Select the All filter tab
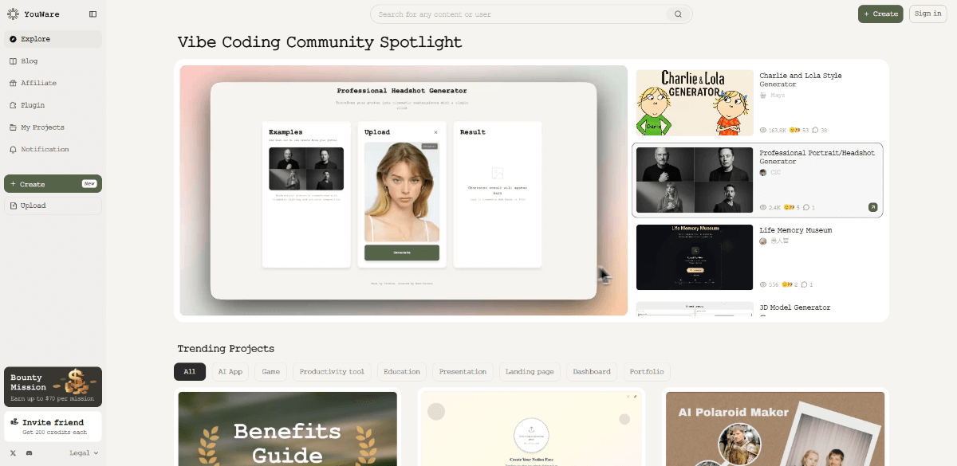The width and height of the screenshot is (957, 466). (x=190, y=372)
